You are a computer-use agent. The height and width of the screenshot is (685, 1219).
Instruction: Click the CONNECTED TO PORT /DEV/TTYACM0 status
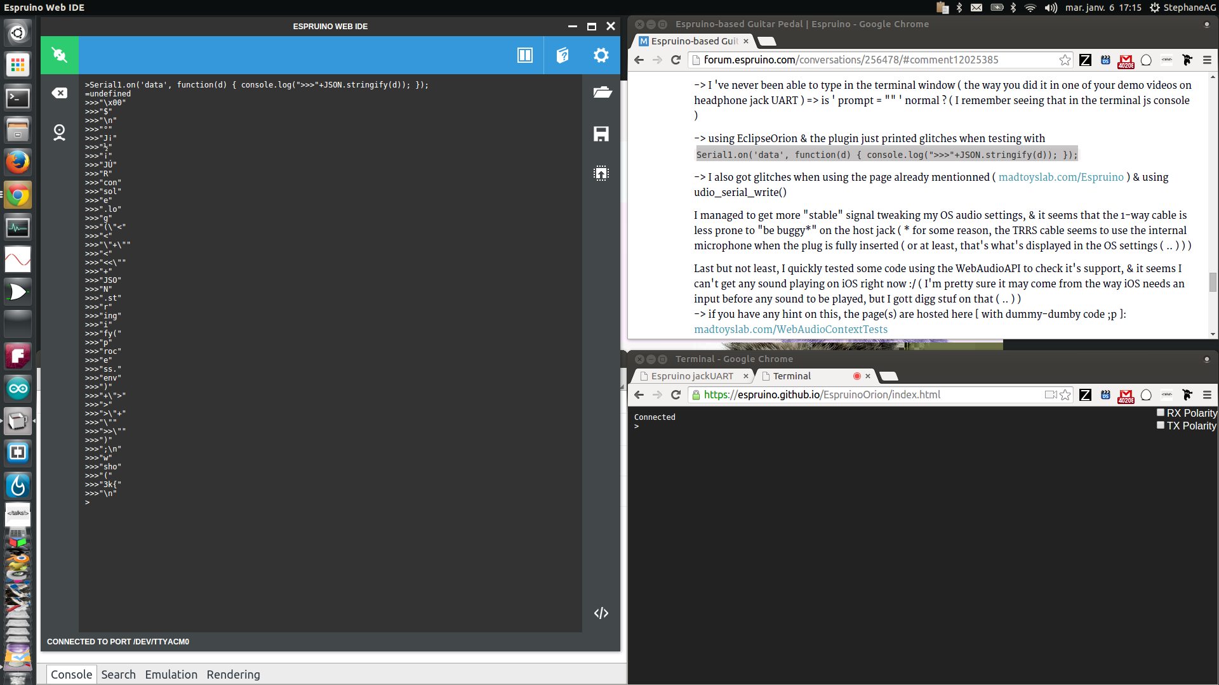[x=118, y=641]
